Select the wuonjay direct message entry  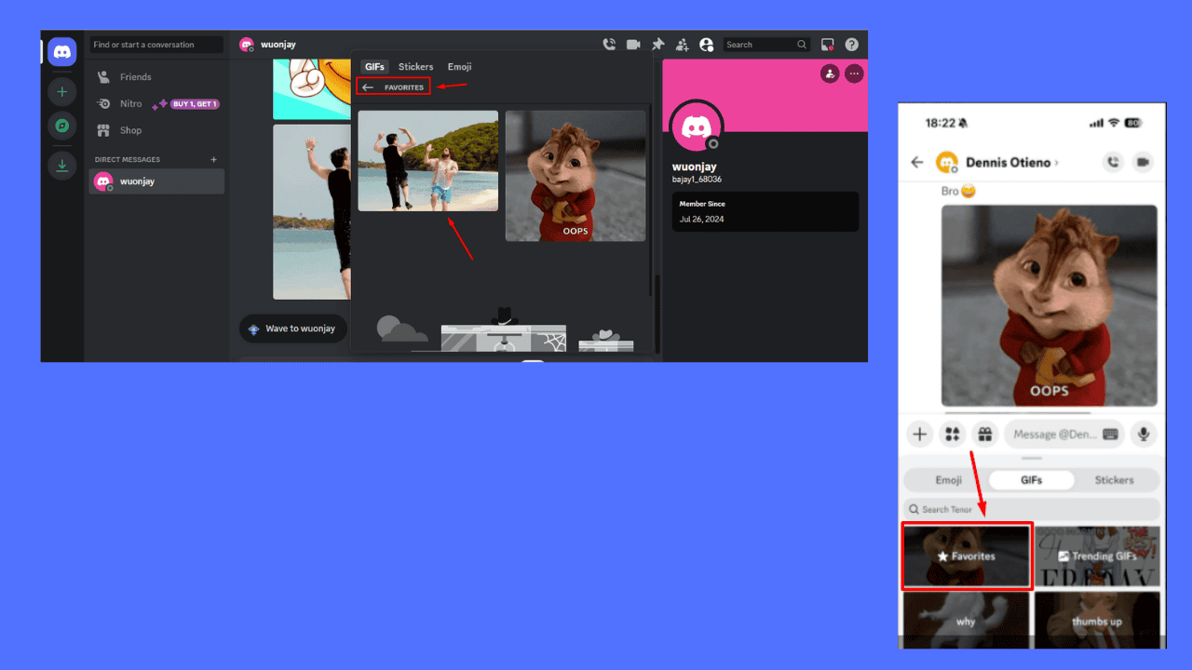pos(156,181)
